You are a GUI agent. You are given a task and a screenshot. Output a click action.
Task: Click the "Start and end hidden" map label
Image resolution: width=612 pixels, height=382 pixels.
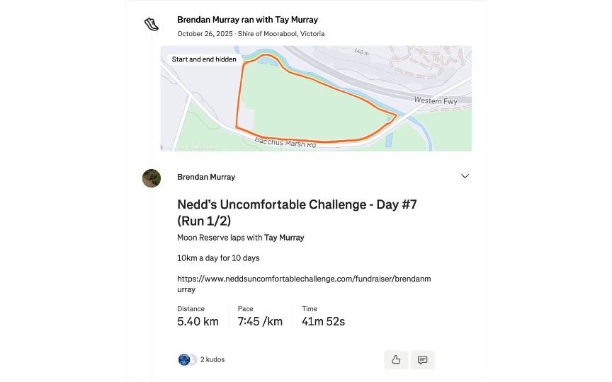(204, 59)
